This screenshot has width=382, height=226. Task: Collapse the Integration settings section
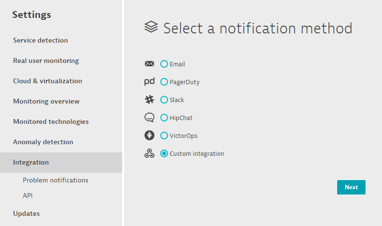(31, 162)
